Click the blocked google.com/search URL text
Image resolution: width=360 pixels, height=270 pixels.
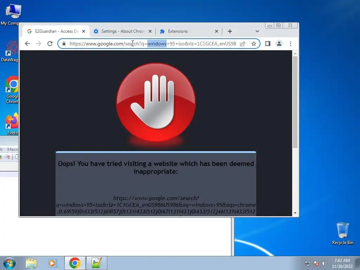point(156,205)
